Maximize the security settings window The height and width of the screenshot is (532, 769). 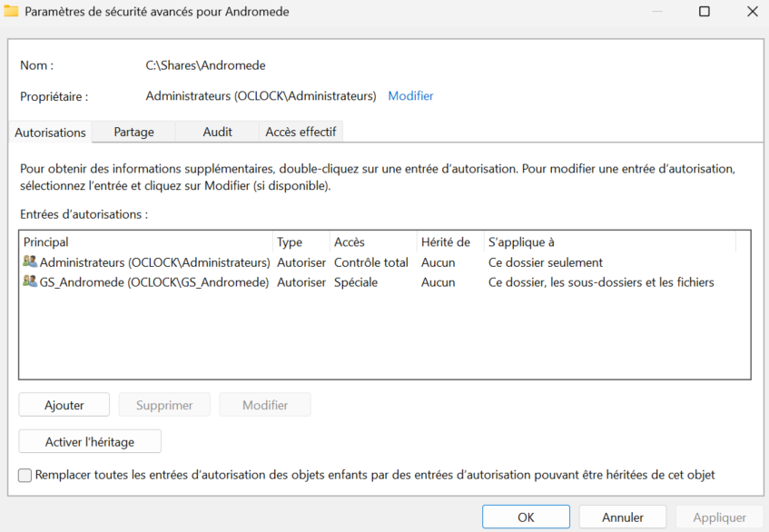coord(704,12)
